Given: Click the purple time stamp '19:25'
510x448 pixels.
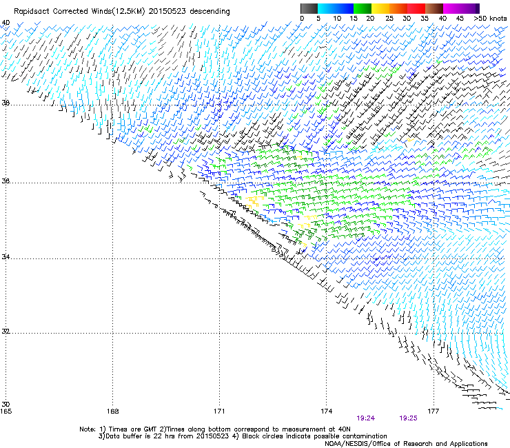Looking at the screenshot, I should (408, 418).
